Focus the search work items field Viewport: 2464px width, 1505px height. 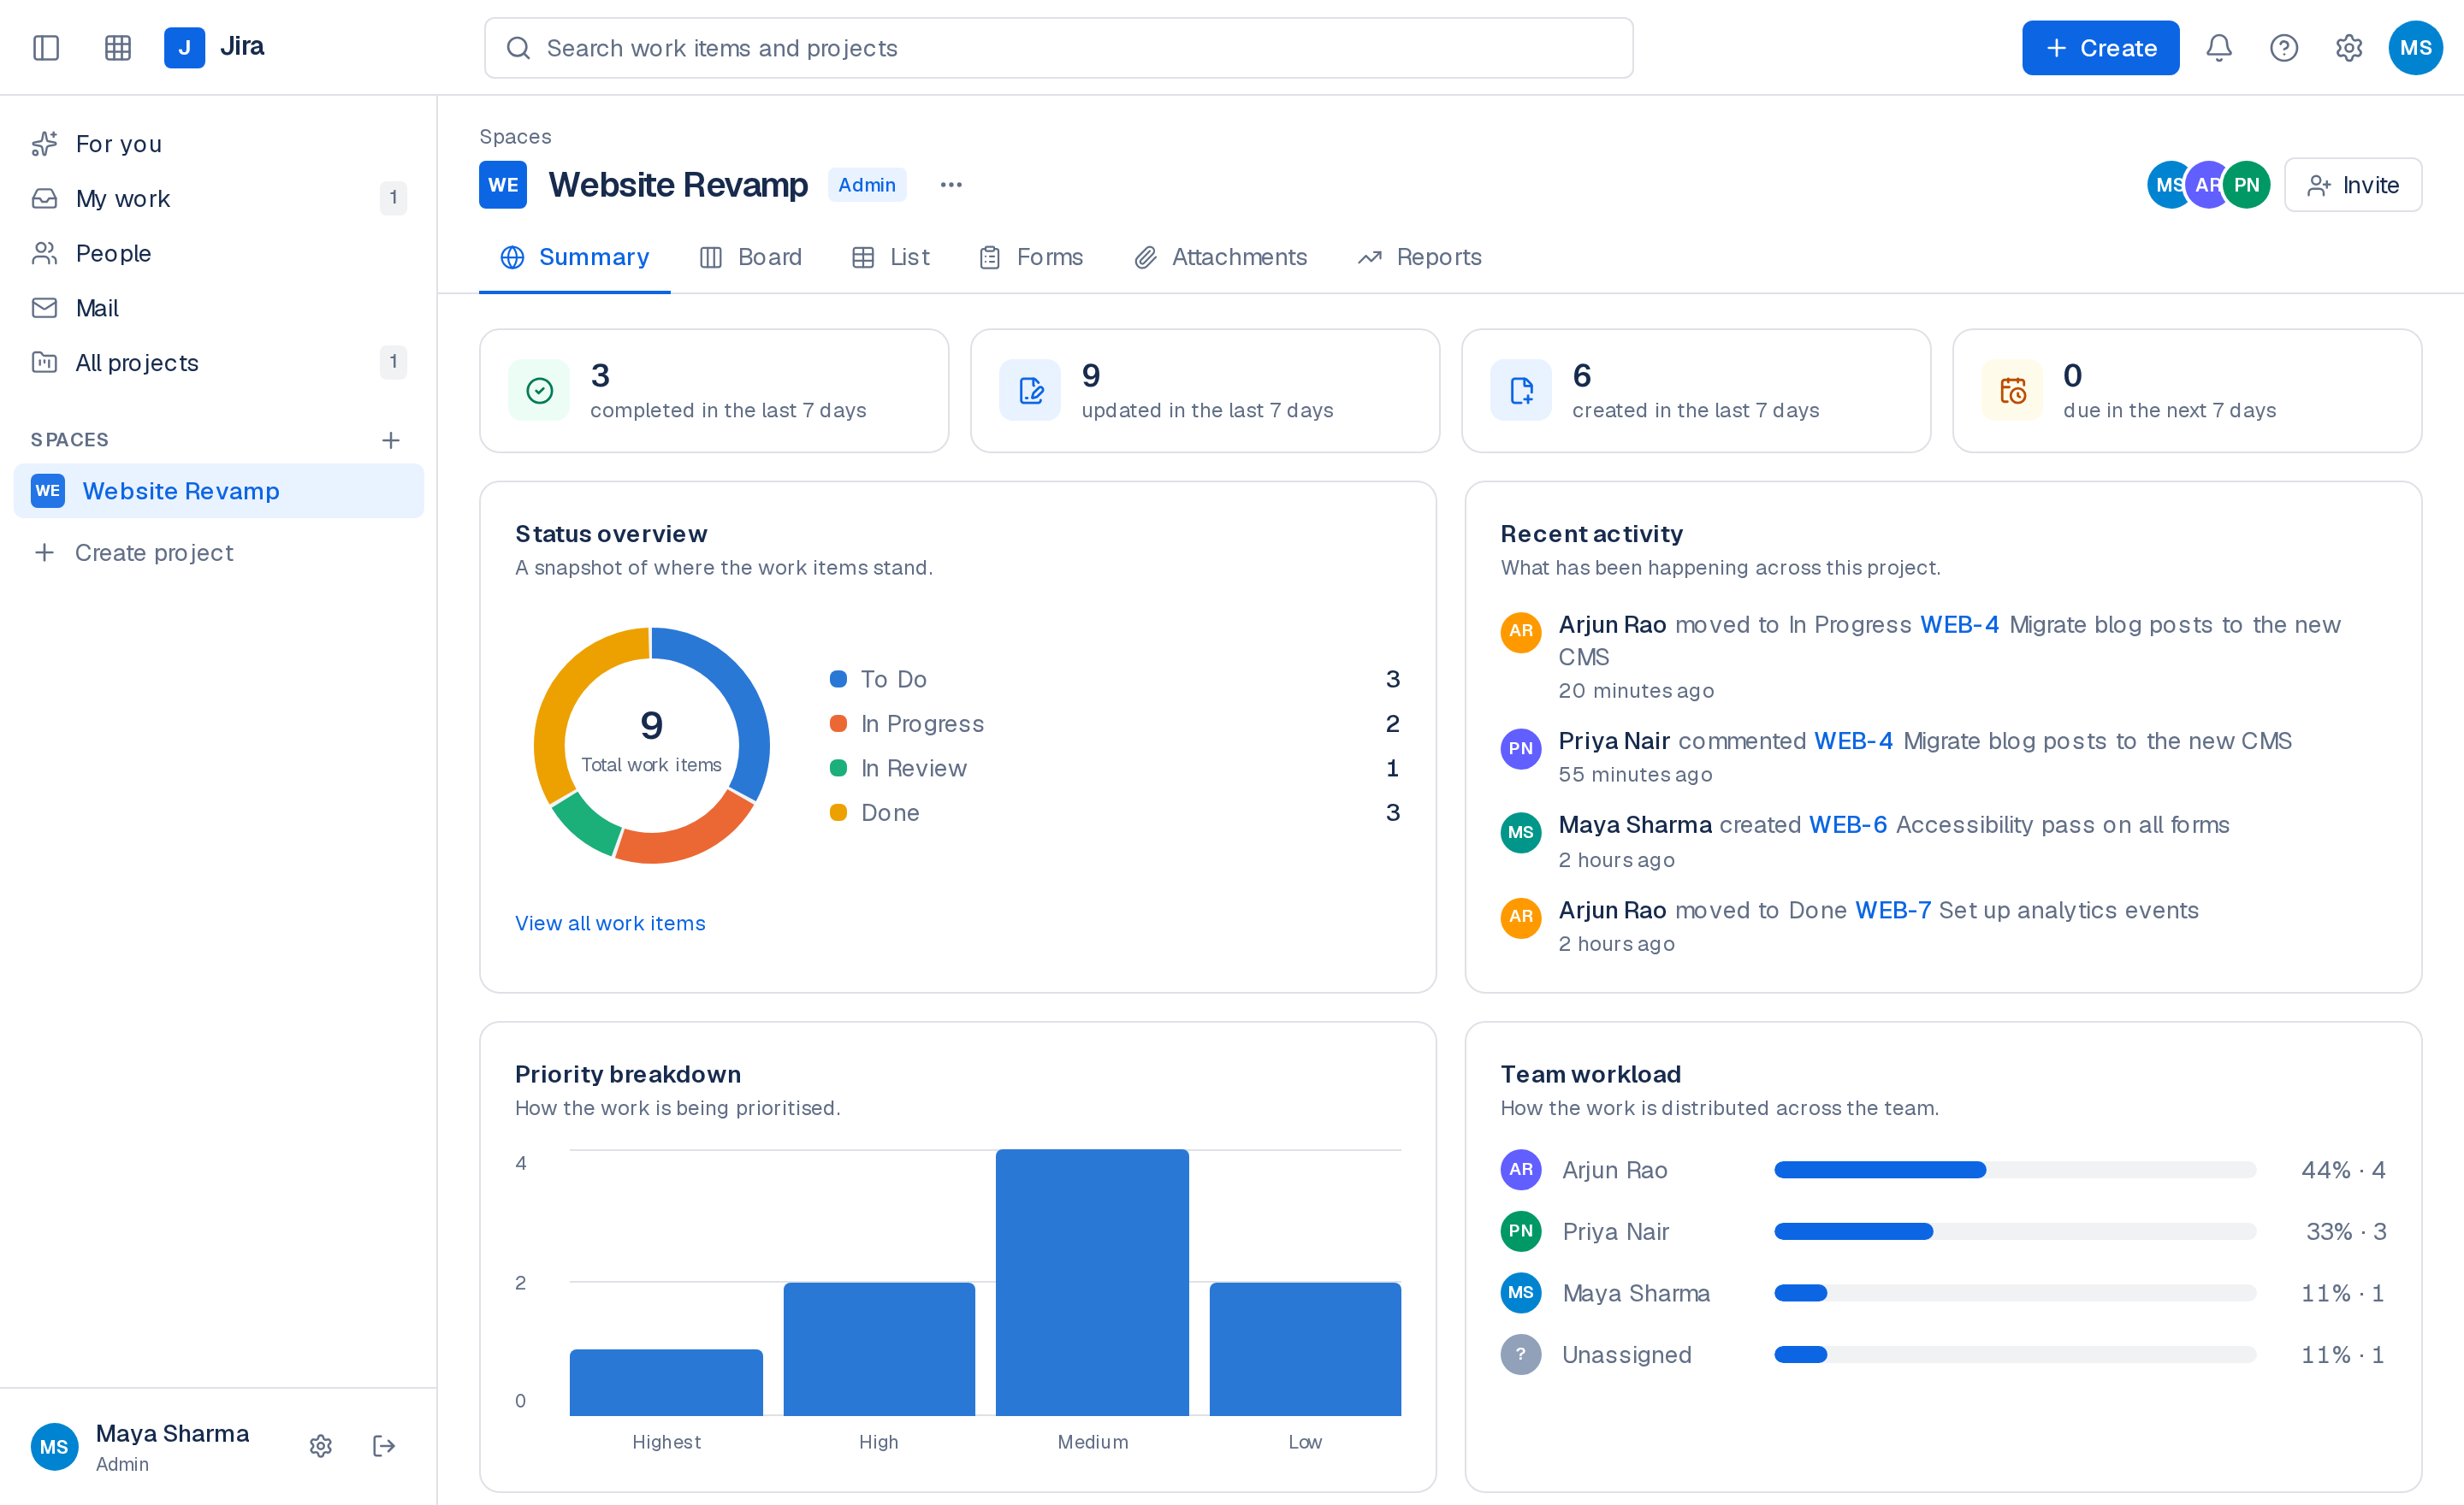pos(1059,48)
